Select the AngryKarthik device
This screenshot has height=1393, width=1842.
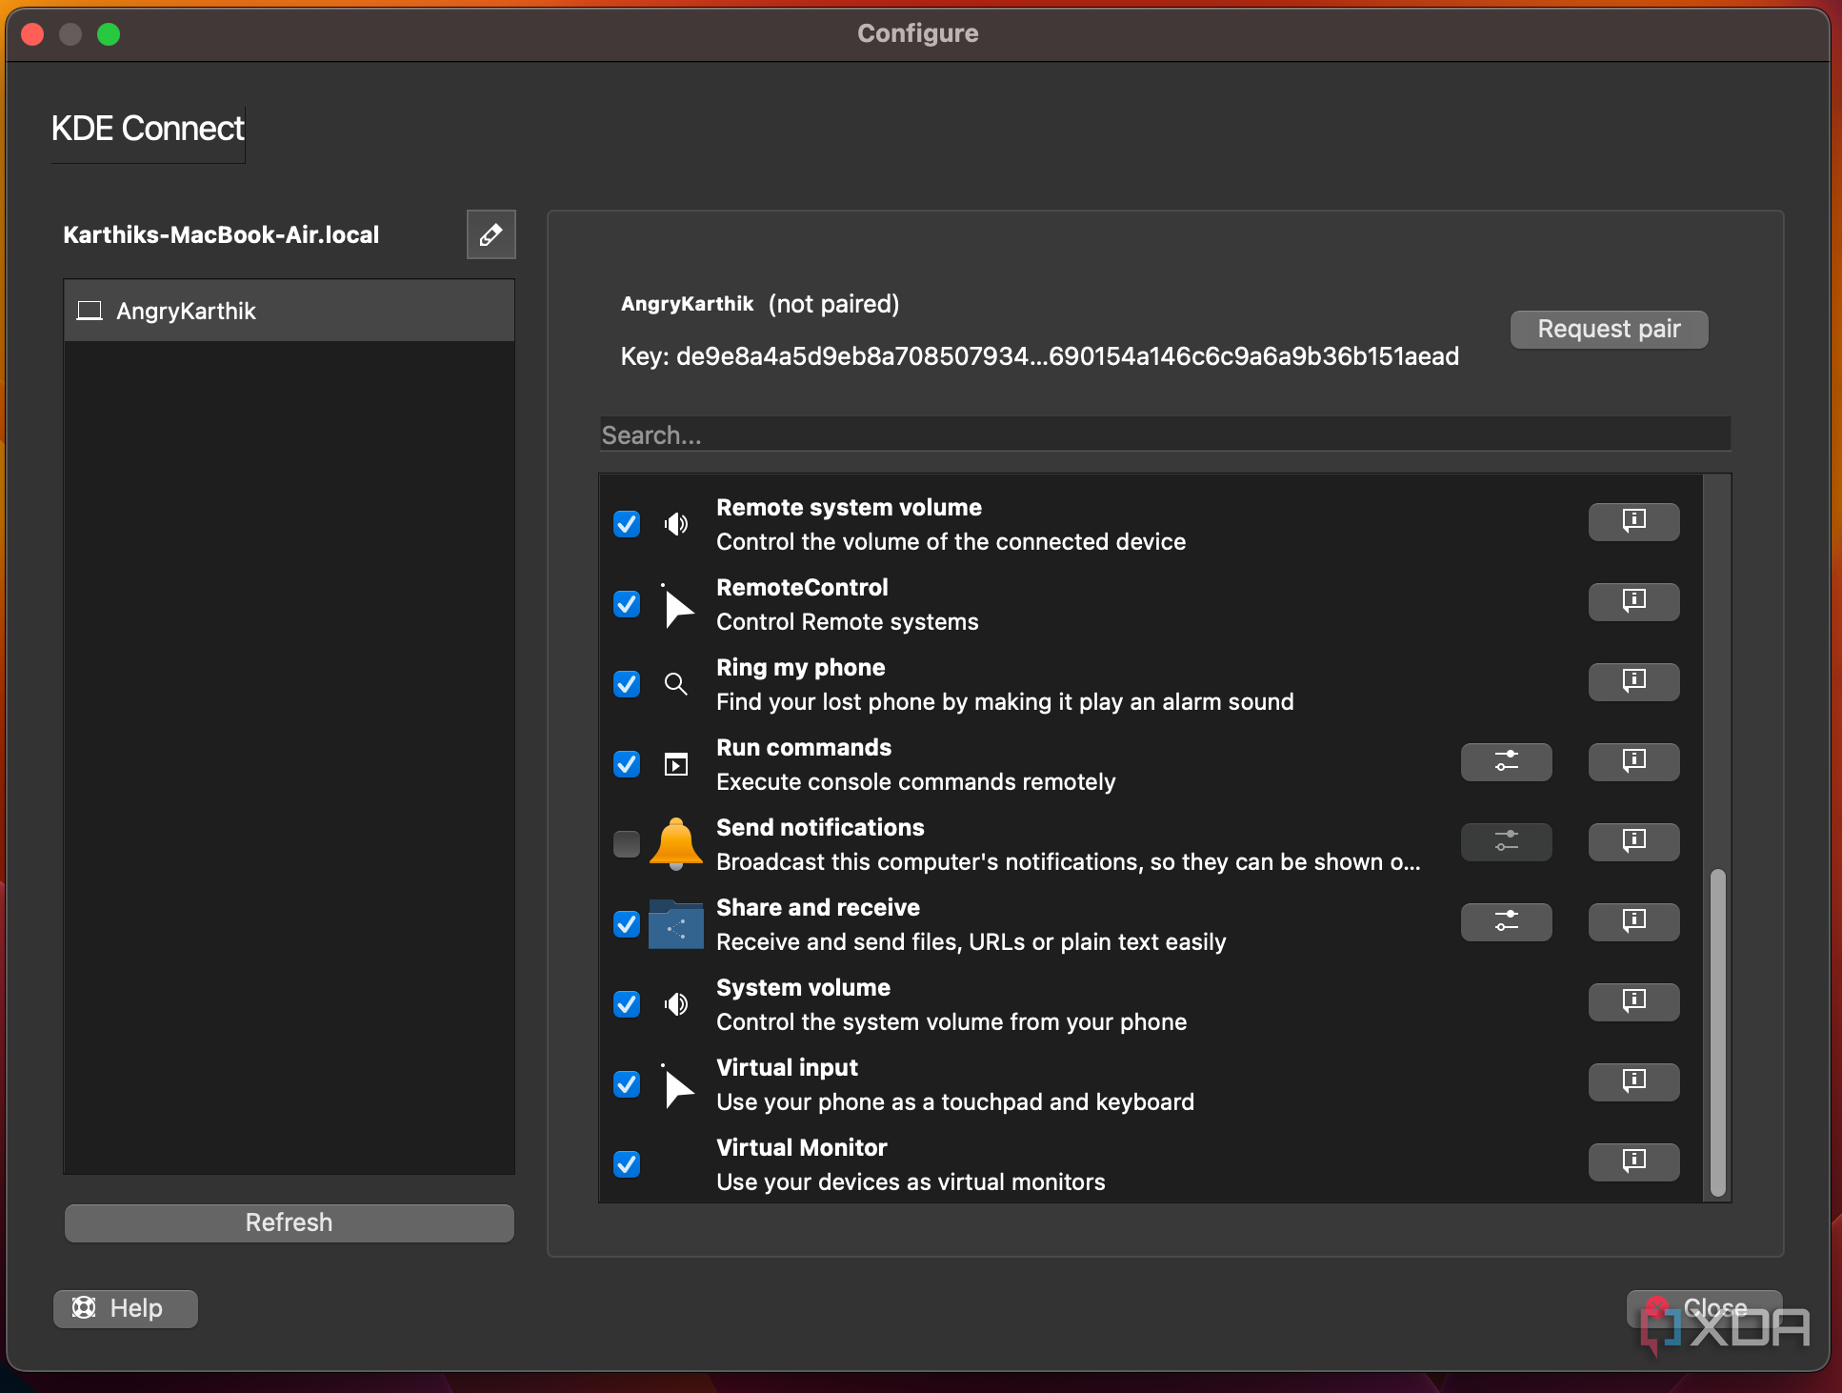(x=288, y=310)
